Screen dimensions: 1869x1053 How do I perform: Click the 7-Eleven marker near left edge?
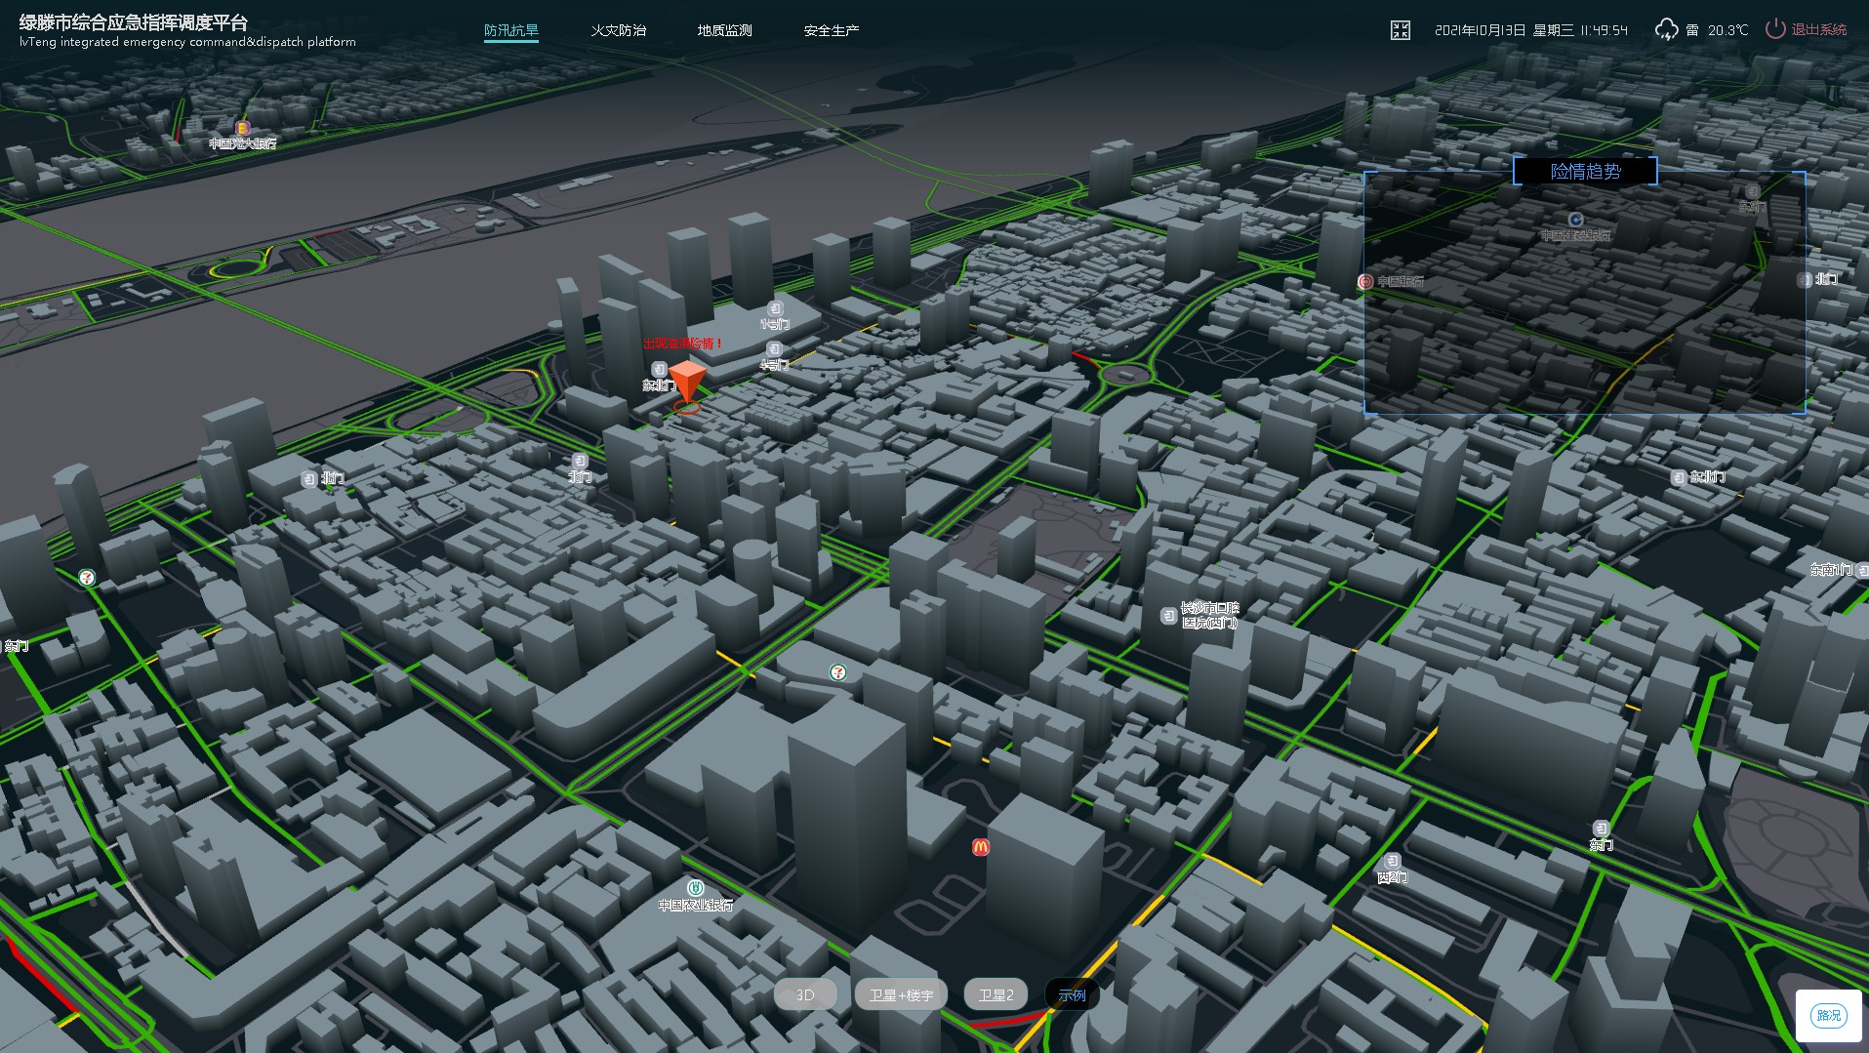(87, 578)
